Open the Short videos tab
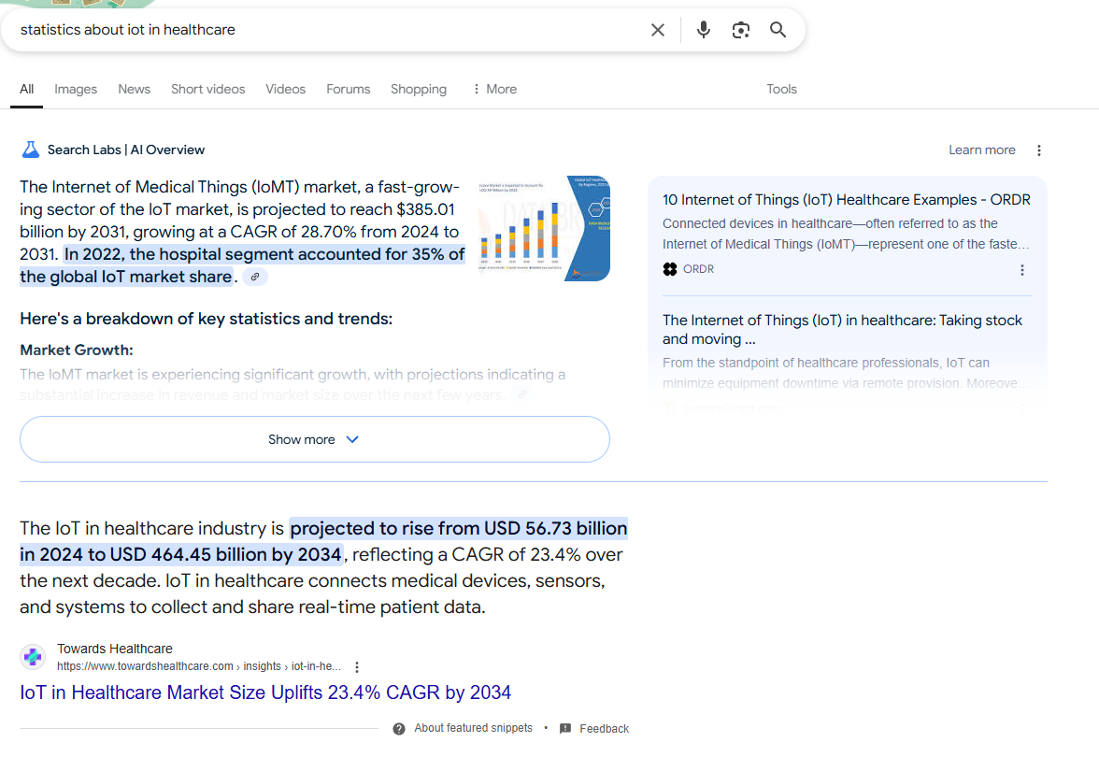Image resolution: width=1099 pixels, height=771 pixels. [x=208, y=89]
